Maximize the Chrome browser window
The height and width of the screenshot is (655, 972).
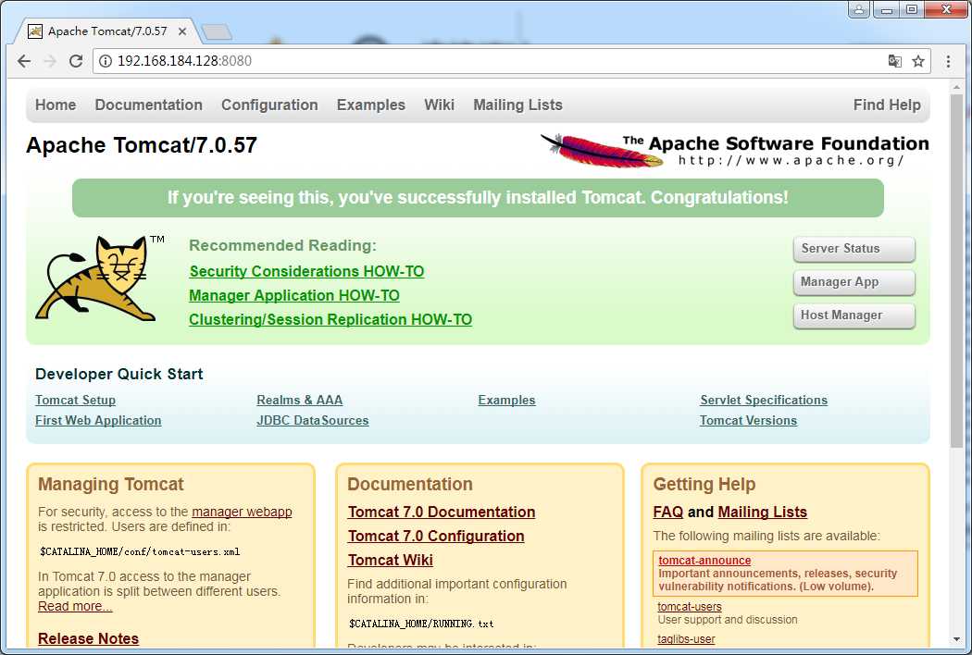(912, 9)
